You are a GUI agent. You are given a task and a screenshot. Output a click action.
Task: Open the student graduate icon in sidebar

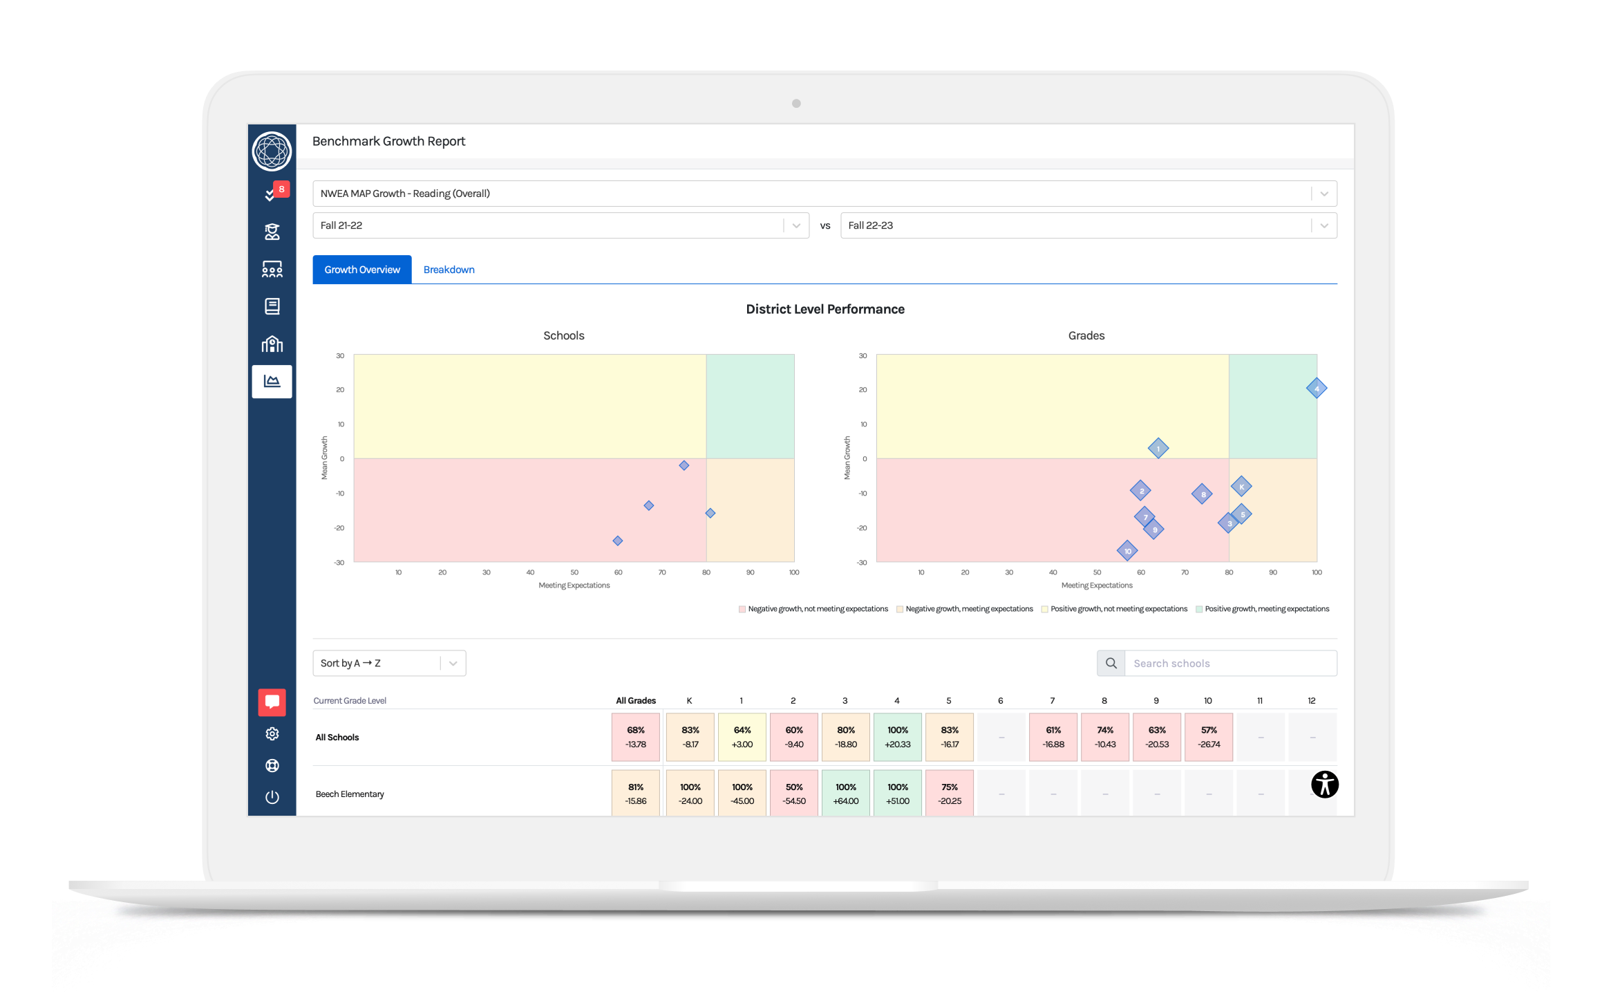pyautogui.click(x=272, y=232)
